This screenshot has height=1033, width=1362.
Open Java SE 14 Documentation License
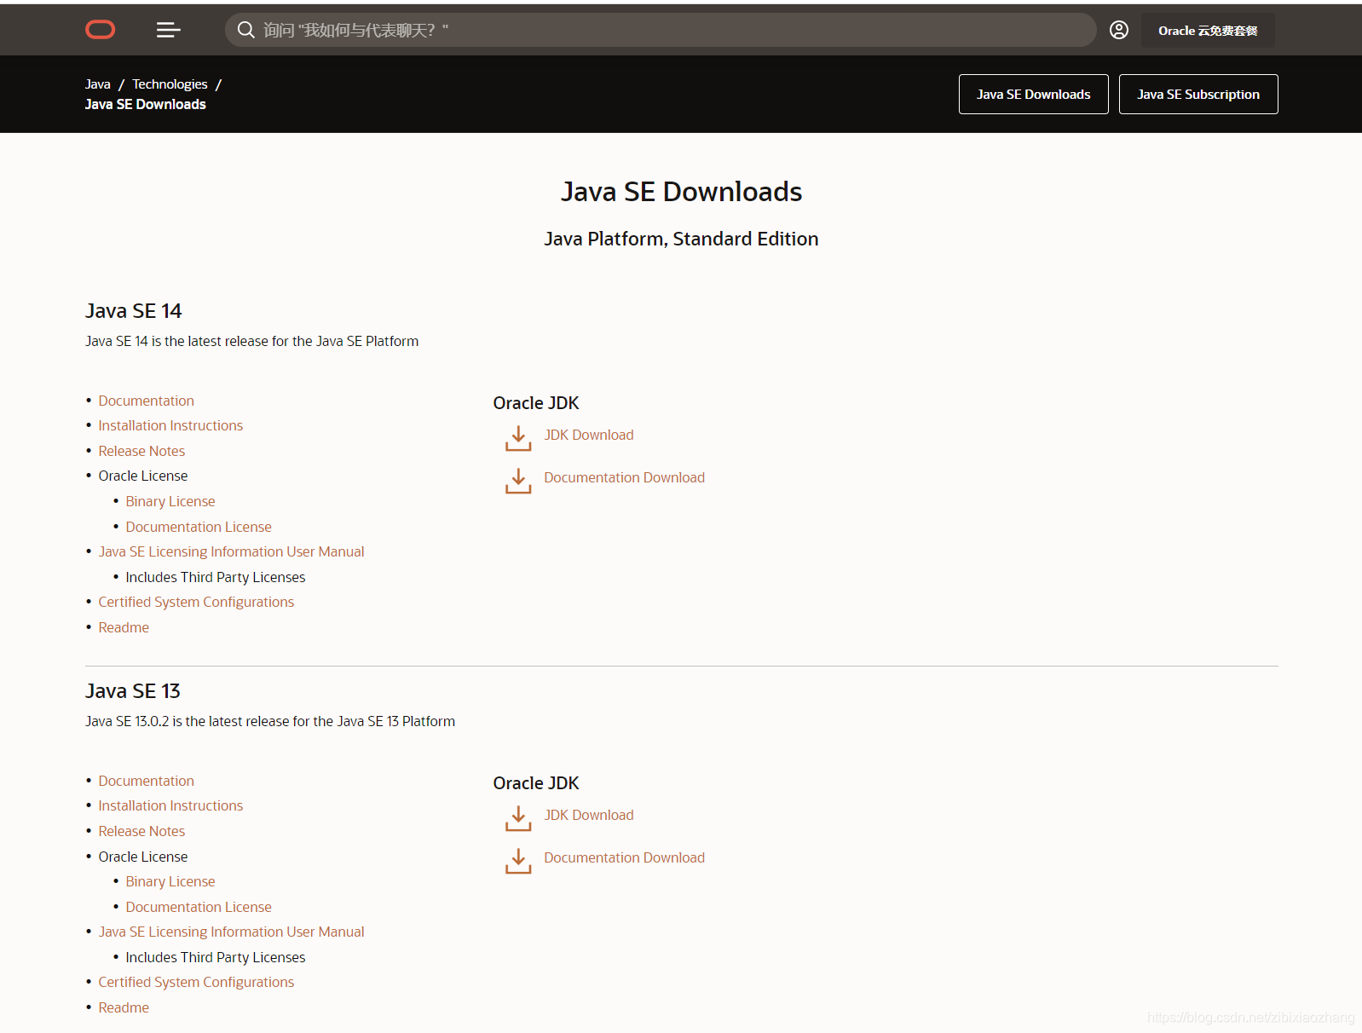199,527
